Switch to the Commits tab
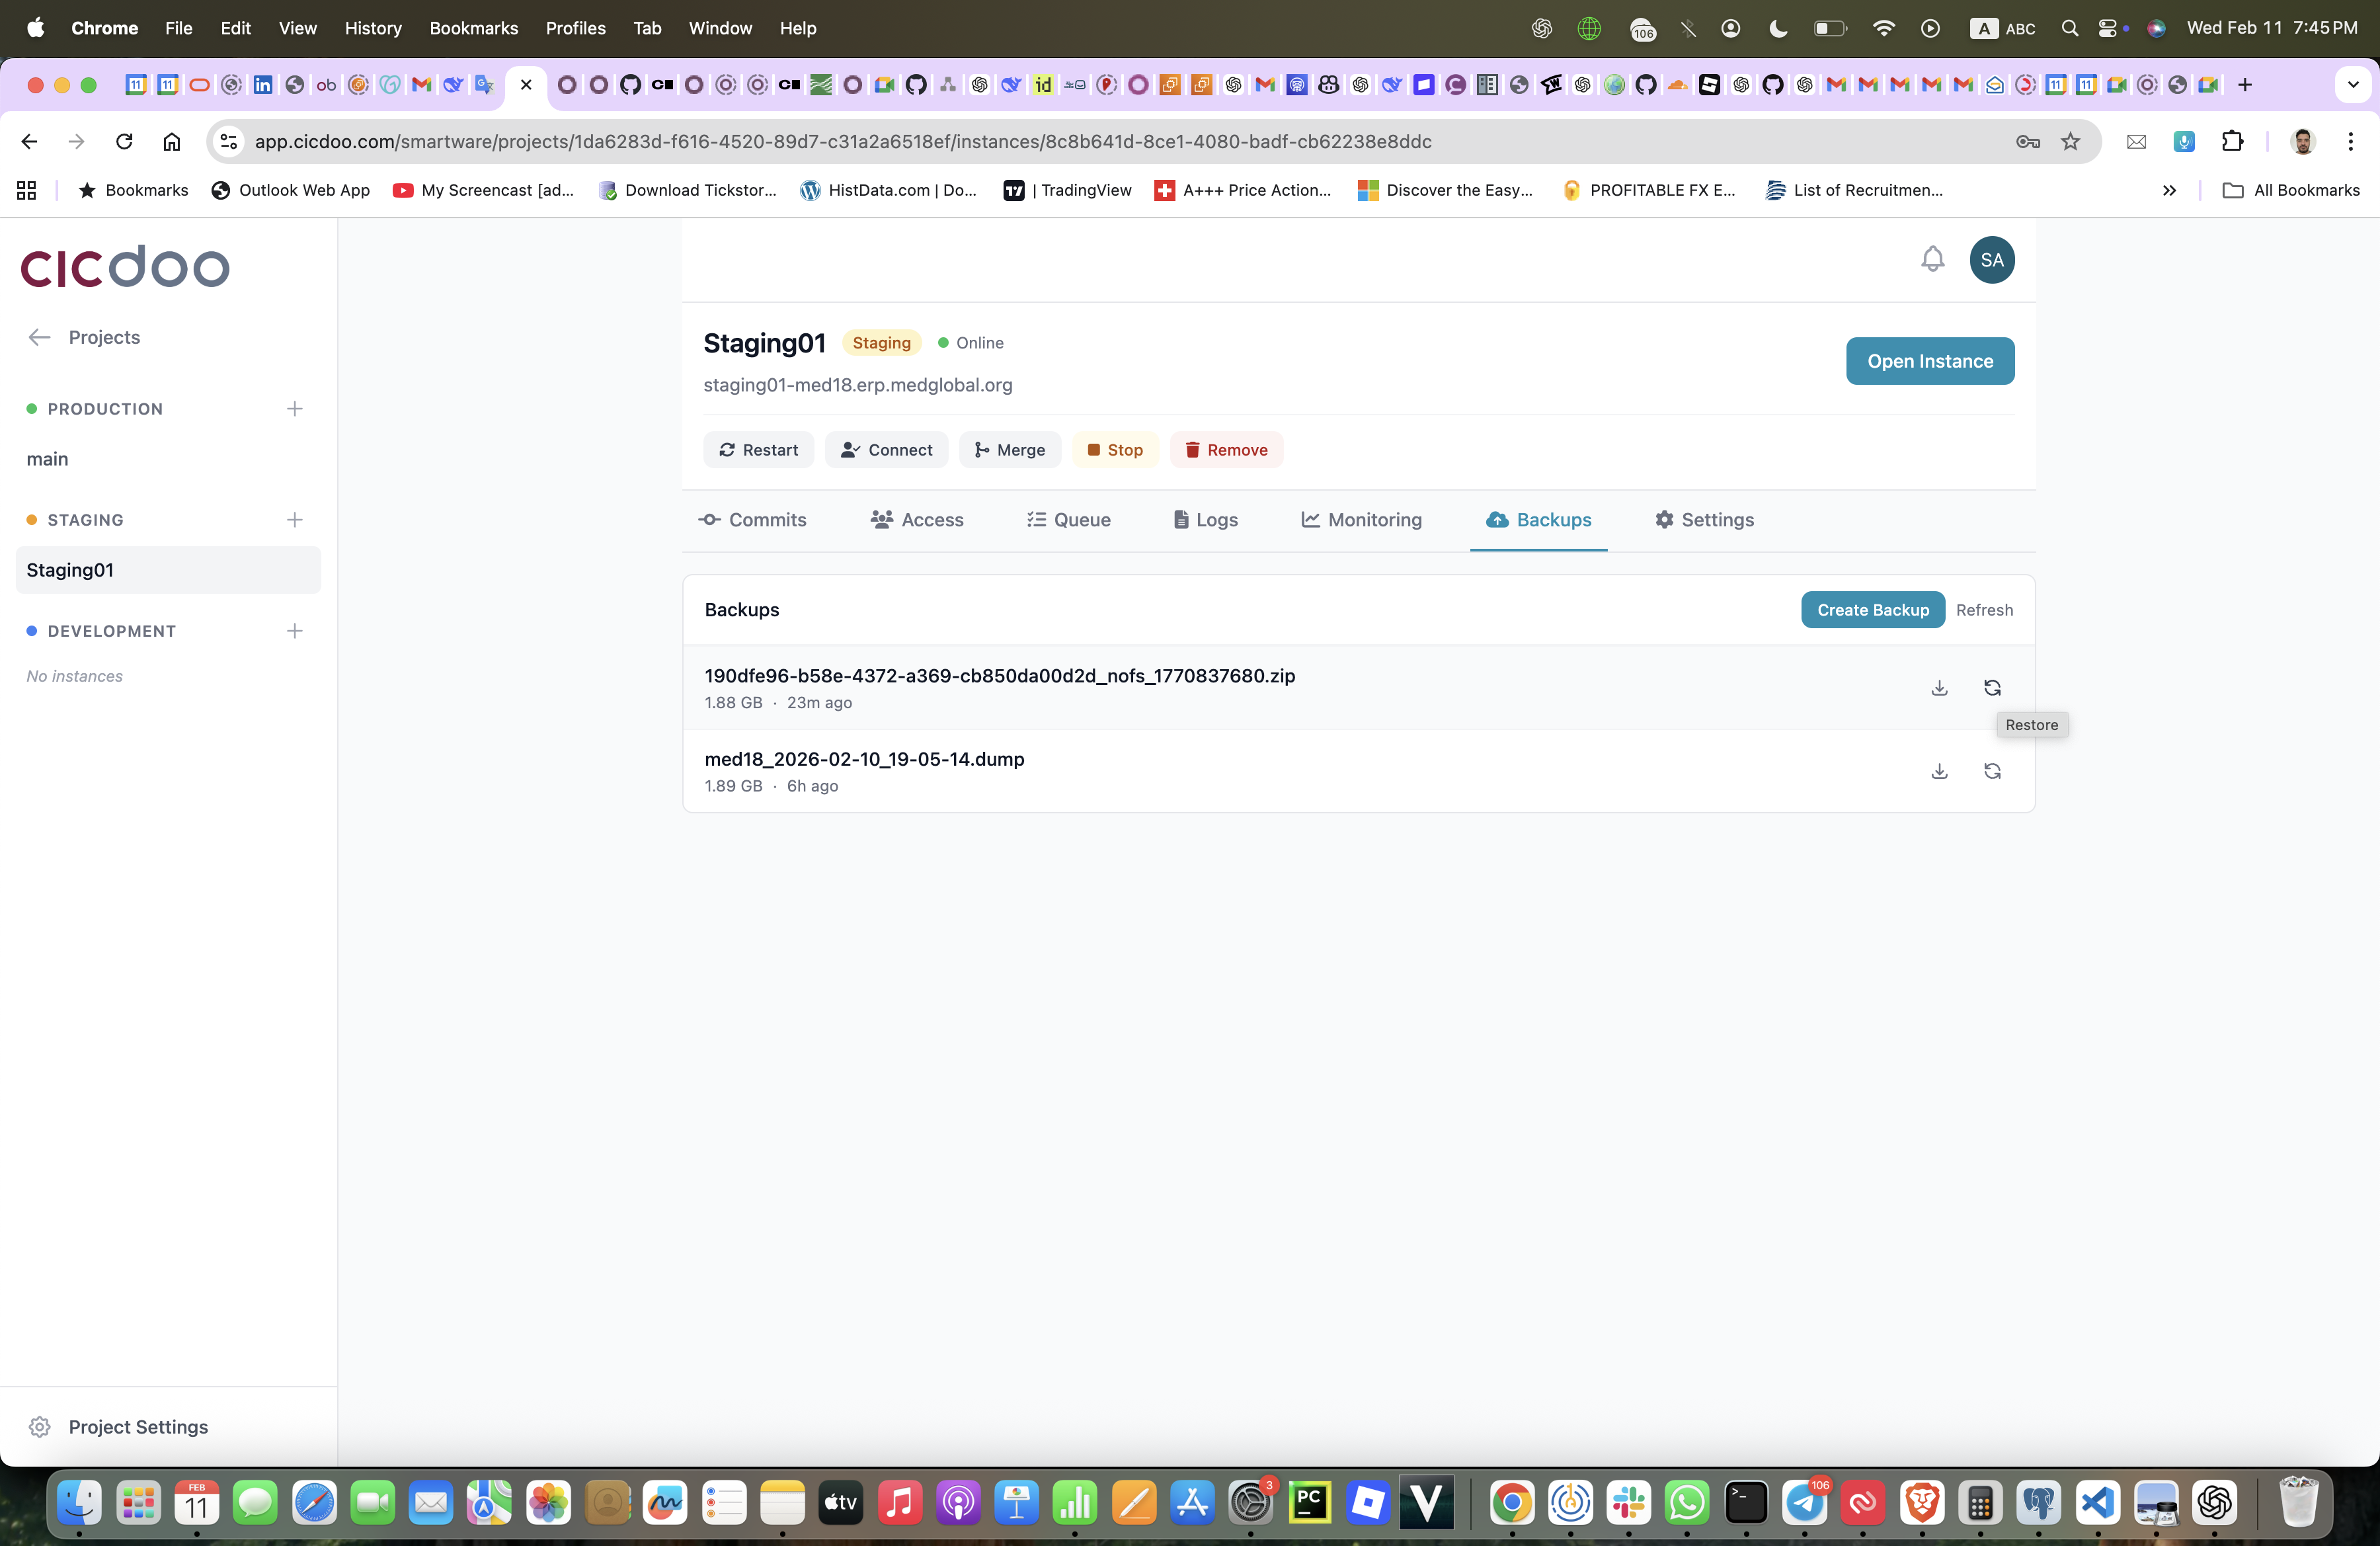 coord(752,520)
